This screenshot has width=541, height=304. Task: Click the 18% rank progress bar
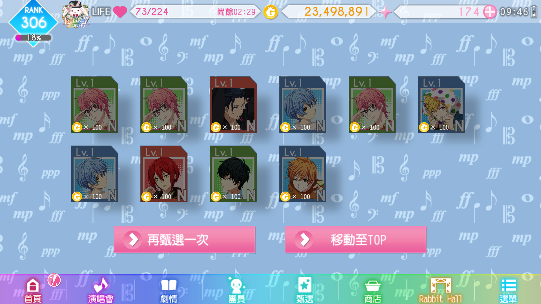(33, 38)
